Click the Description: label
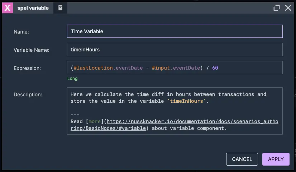This screenshot has height=172, width=296. (x=28, y=95)
